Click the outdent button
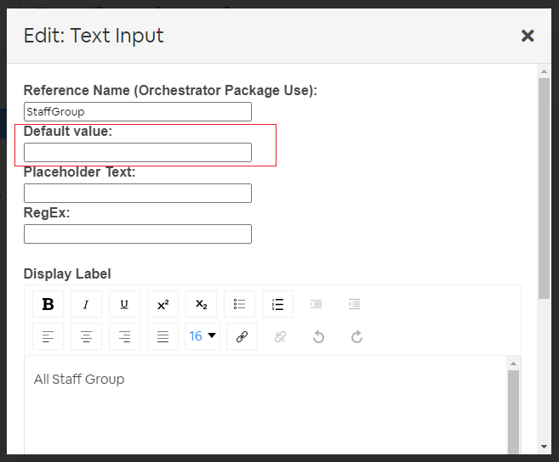Image resolution: width=559 pixels, height=462 pixels. 354,304
